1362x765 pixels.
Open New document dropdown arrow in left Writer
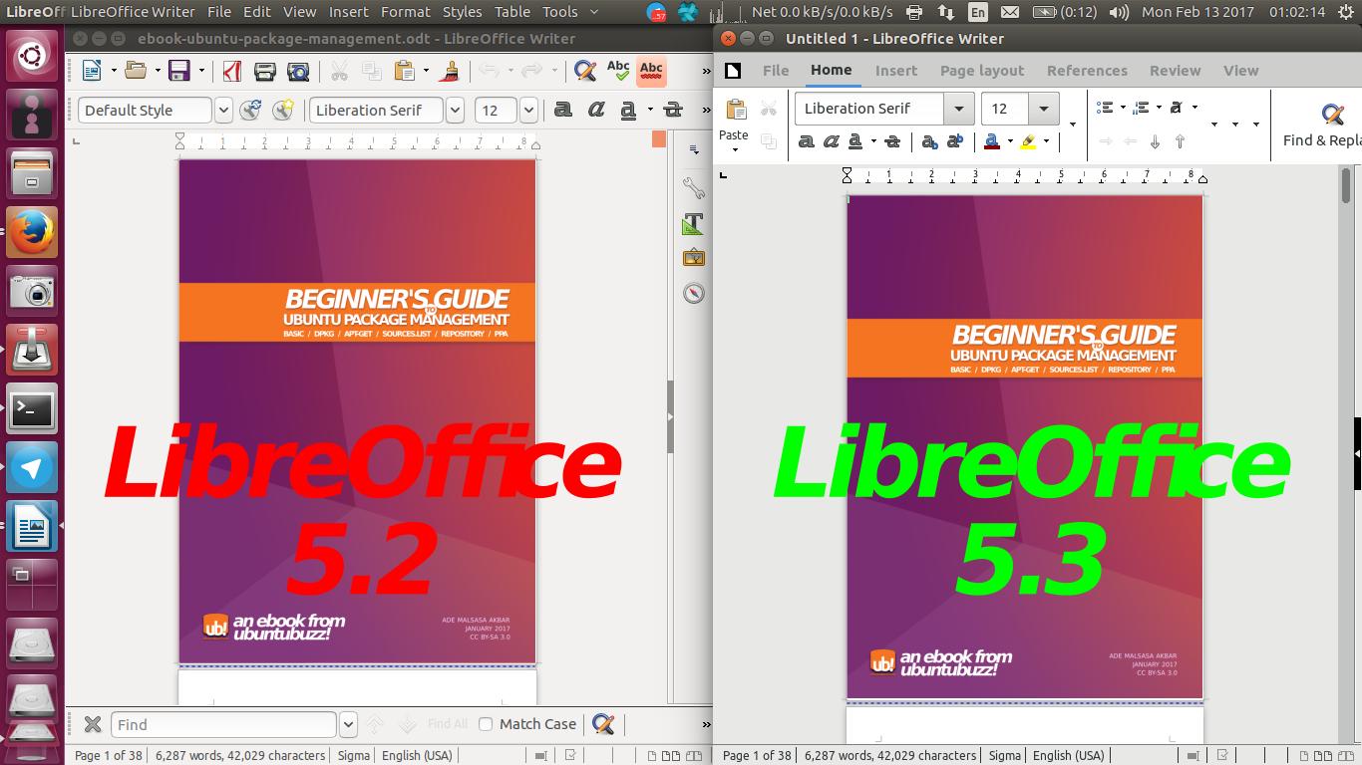tap(113, 71)
